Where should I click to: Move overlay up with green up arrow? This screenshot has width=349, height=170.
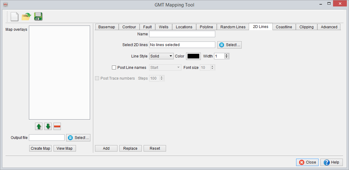click(x=39, y=126)
